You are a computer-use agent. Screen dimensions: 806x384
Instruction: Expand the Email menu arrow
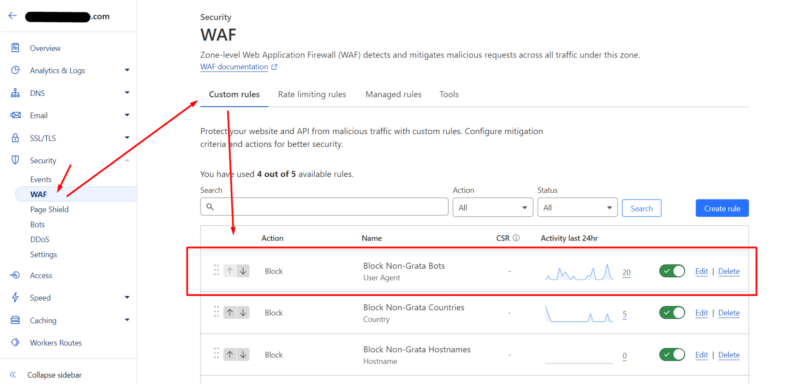click(127, 115)
